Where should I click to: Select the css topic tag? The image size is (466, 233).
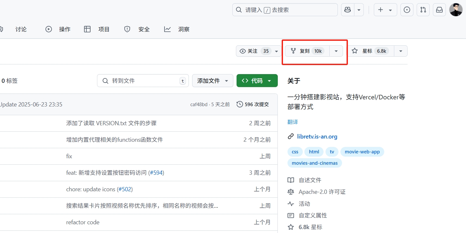pos(295,152)
